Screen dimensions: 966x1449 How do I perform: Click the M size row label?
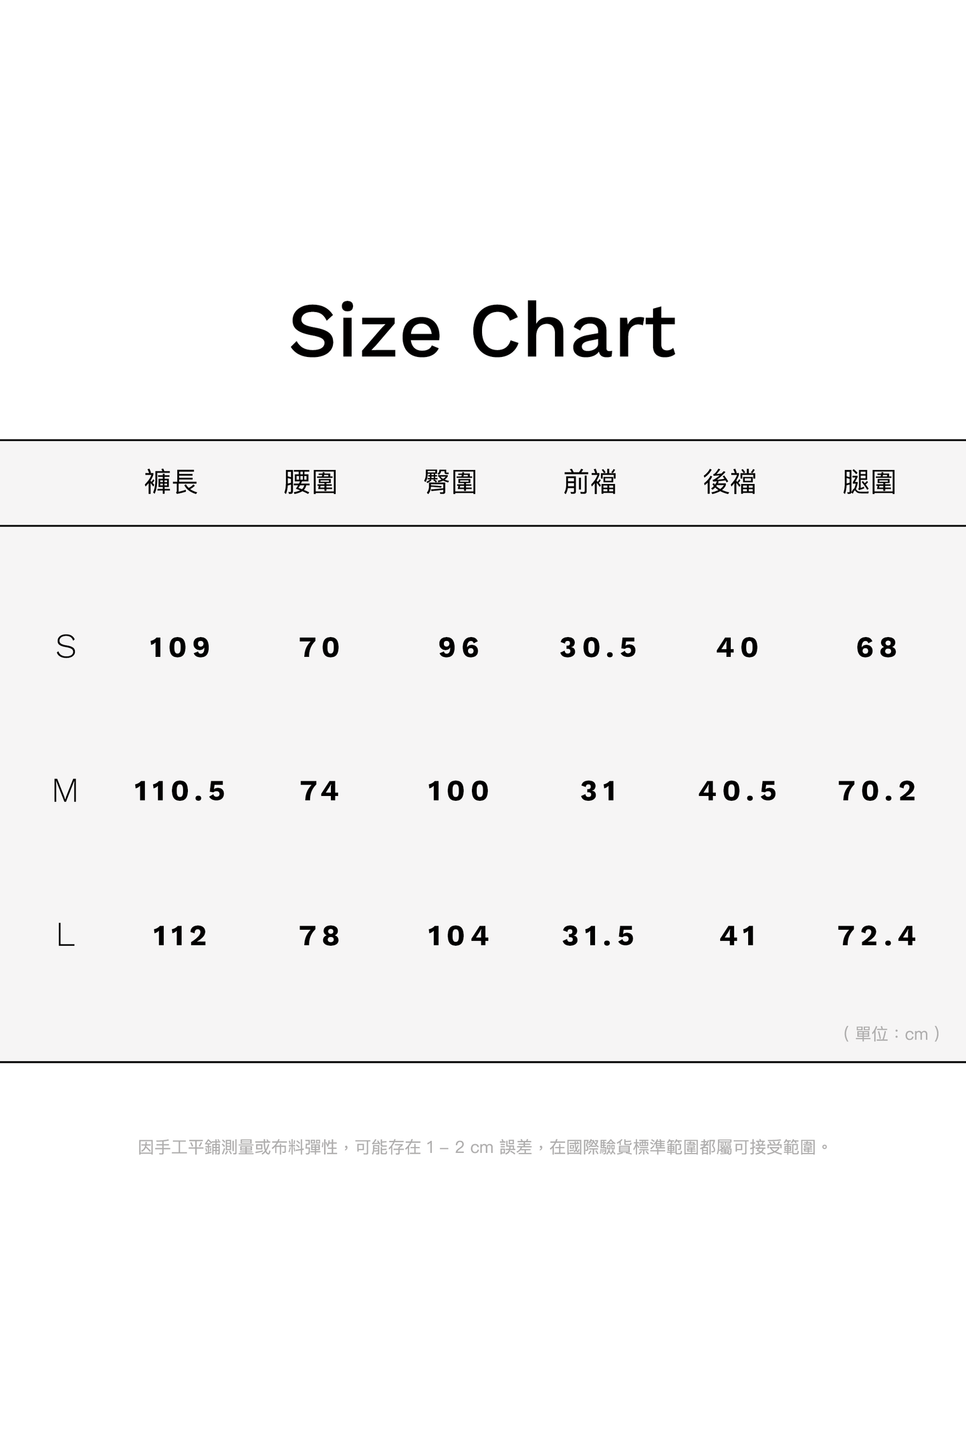point(65,791)
